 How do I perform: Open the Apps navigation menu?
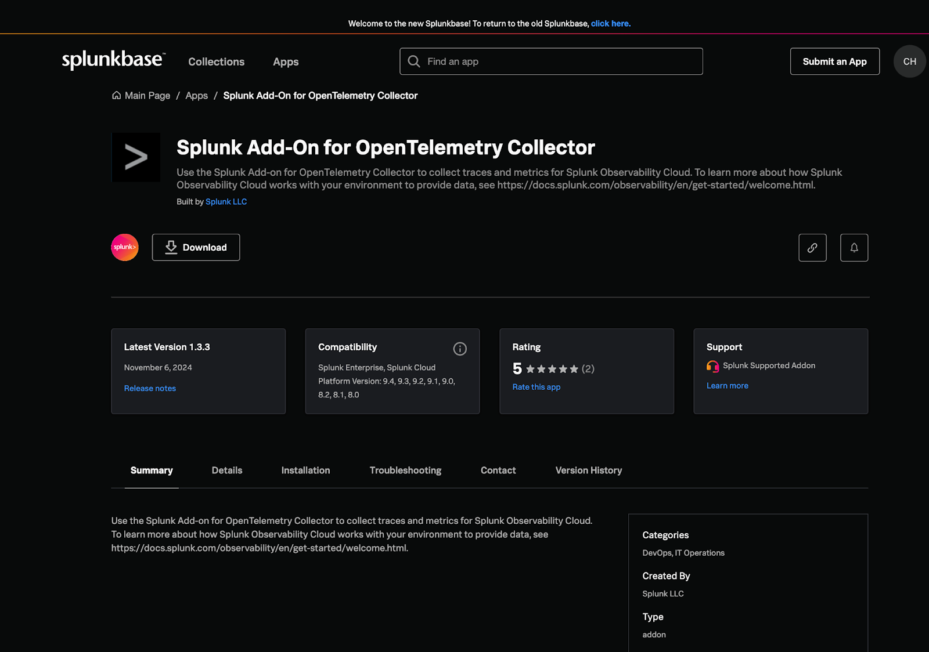(285, 61)
